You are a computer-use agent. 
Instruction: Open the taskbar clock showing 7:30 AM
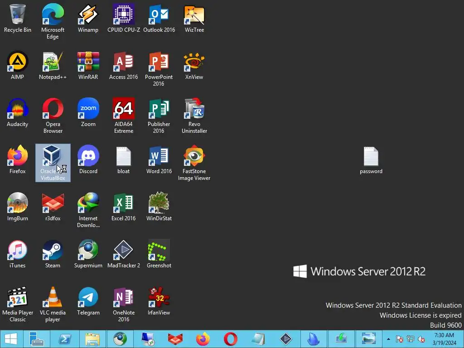(x=444, y=339)
